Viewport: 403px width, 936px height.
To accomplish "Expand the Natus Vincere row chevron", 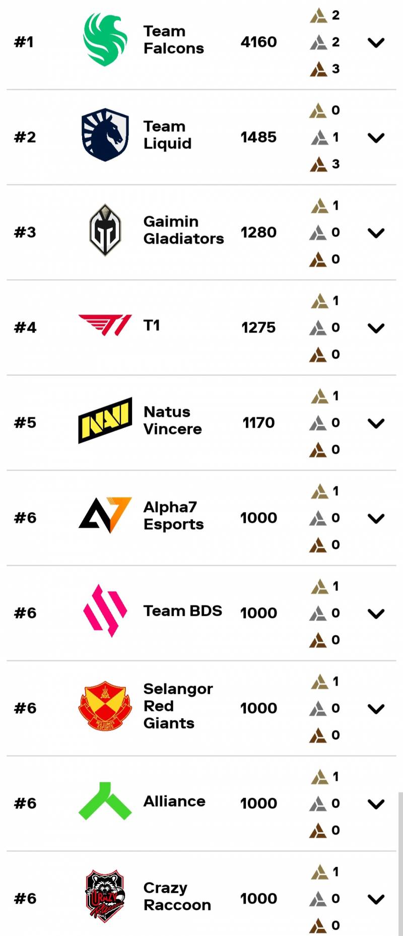I will (376, 424).
